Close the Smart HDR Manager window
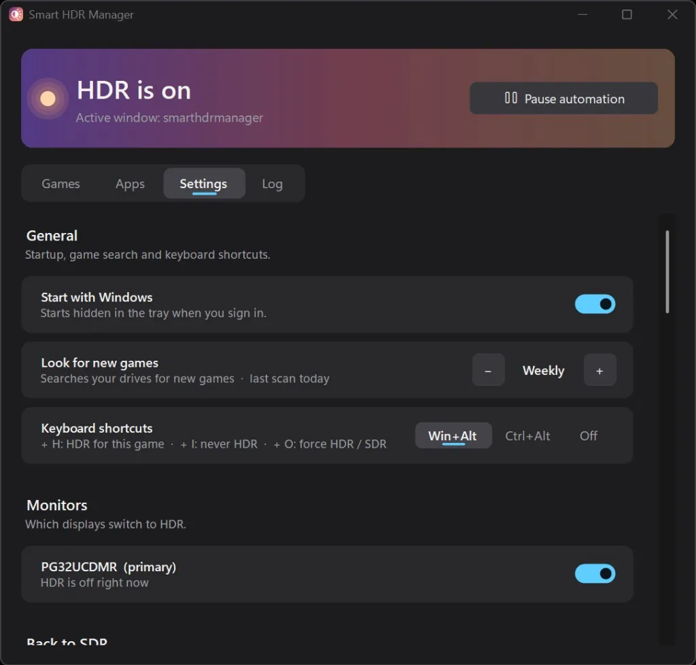 (672, 15)
